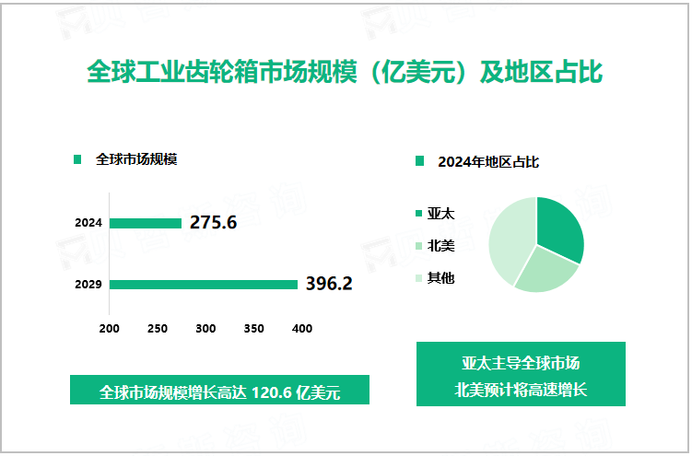Click the x-axis tick label 300
This screenshot has height=456, width=692.
coord(205,329)
